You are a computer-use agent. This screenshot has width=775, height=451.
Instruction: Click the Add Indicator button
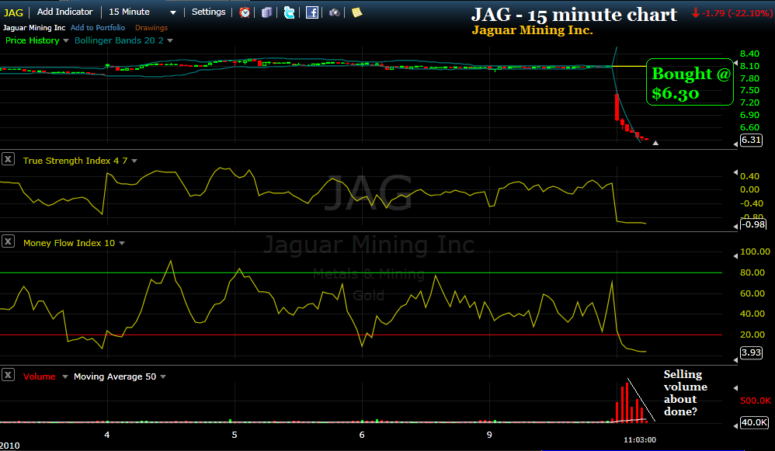pyautogui.click(x=65, y=12)
